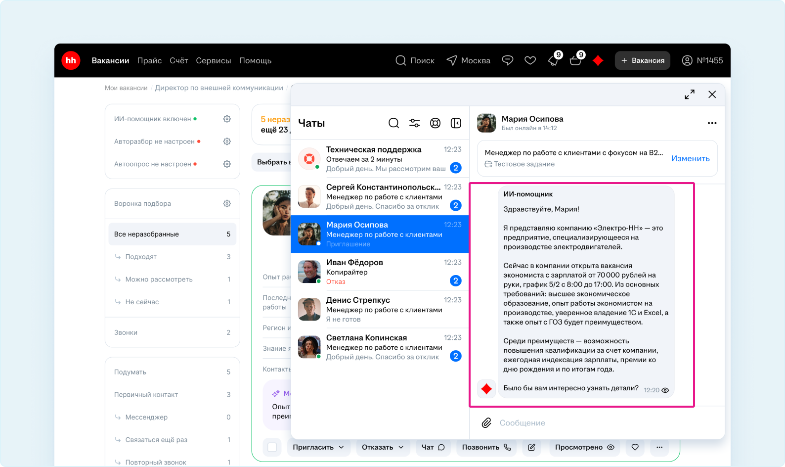This screenshot has width=785, height=467.
Task: Open chat filters slider icon
Action: coord(414,123)
